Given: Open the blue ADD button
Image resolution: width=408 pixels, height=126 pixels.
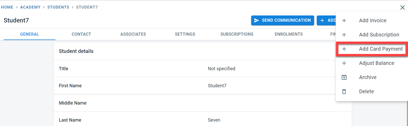Looking at the screenshot, I should pos(327,20).
